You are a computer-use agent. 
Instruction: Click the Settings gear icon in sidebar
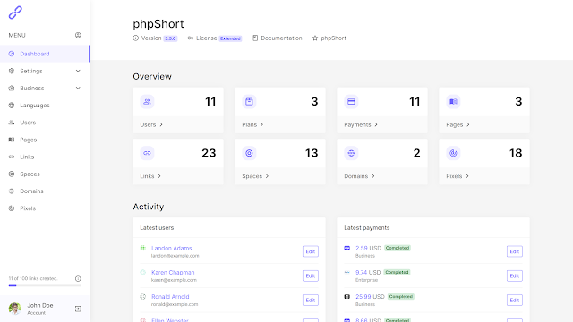[12, 71]
